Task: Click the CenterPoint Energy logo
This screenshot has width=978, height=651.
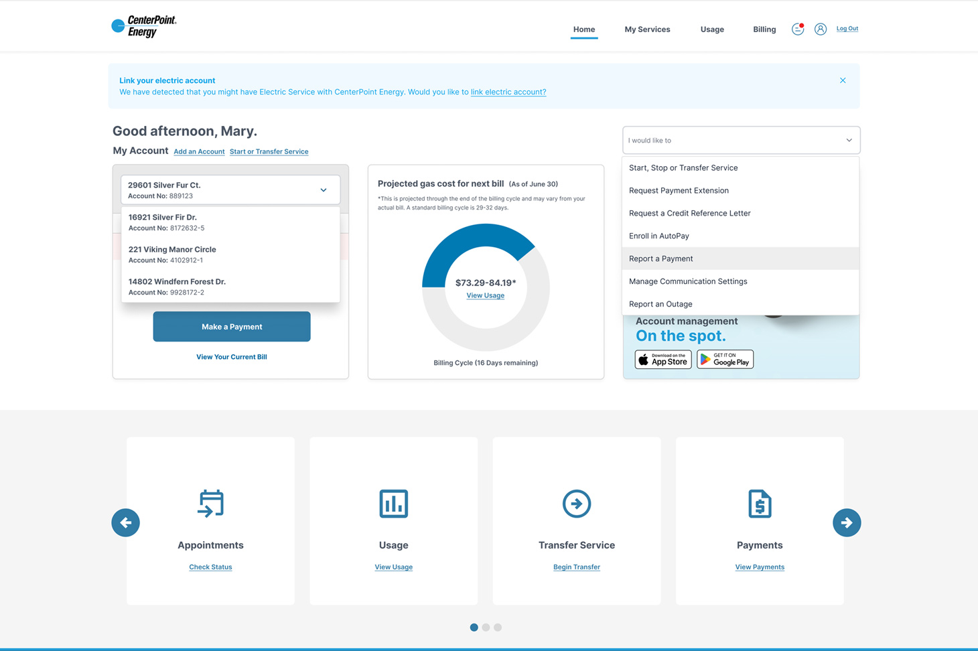Action: click(x=144, y=27)
